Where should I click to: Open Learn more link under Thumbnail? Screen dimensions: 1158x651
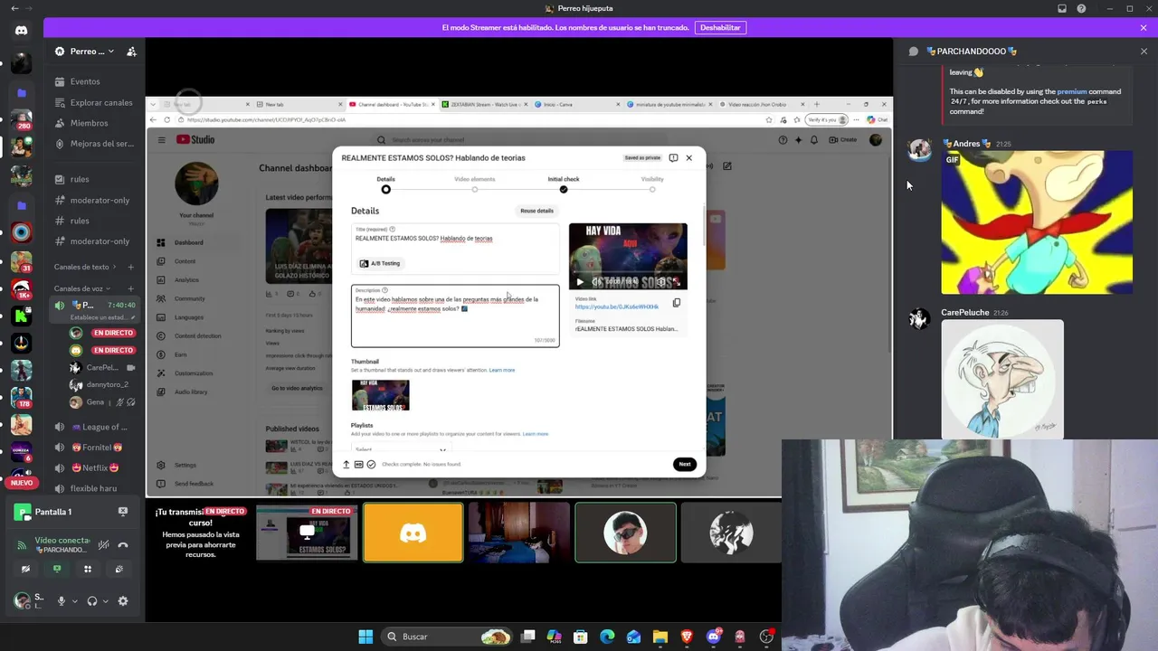(x=502, y=370)
